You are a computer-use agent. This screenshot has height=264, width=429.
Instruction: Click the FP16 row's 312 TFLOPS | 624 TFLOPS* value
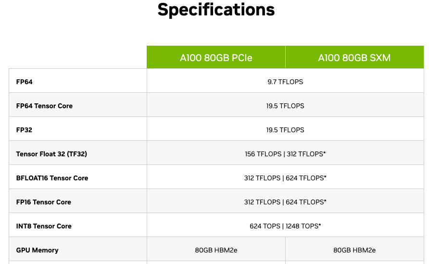point(285,202)
